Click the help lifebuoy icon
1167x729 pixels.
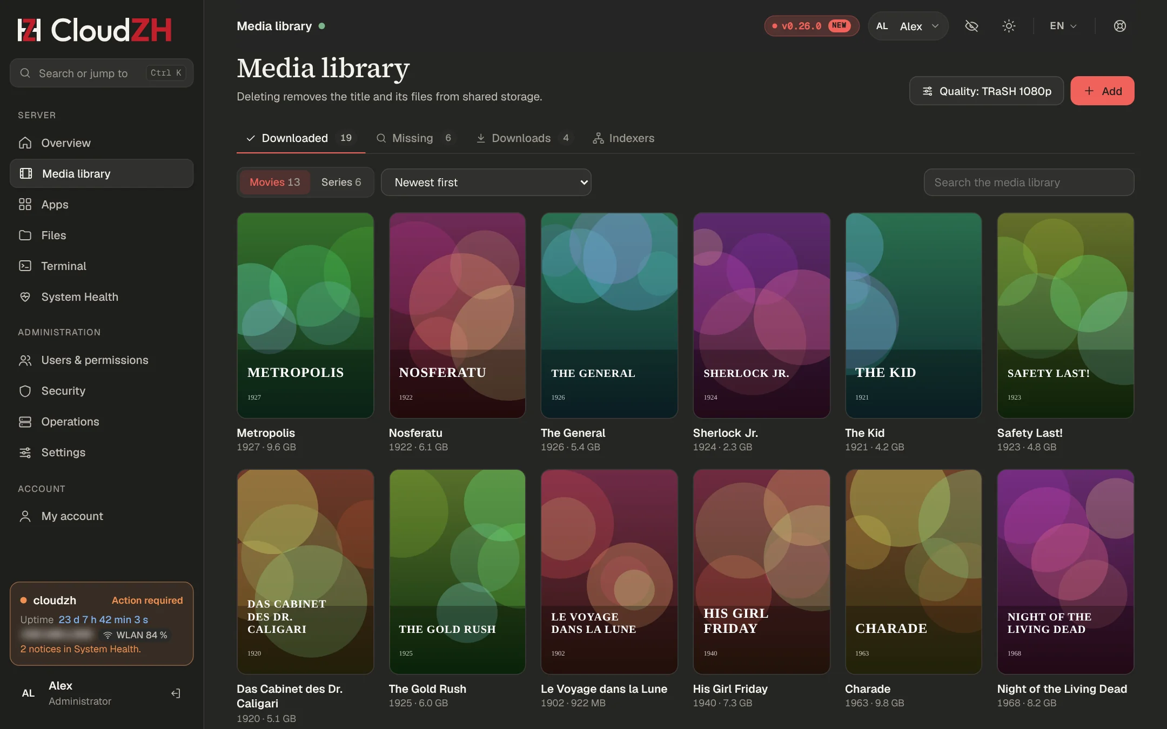tap(1120, 26)
